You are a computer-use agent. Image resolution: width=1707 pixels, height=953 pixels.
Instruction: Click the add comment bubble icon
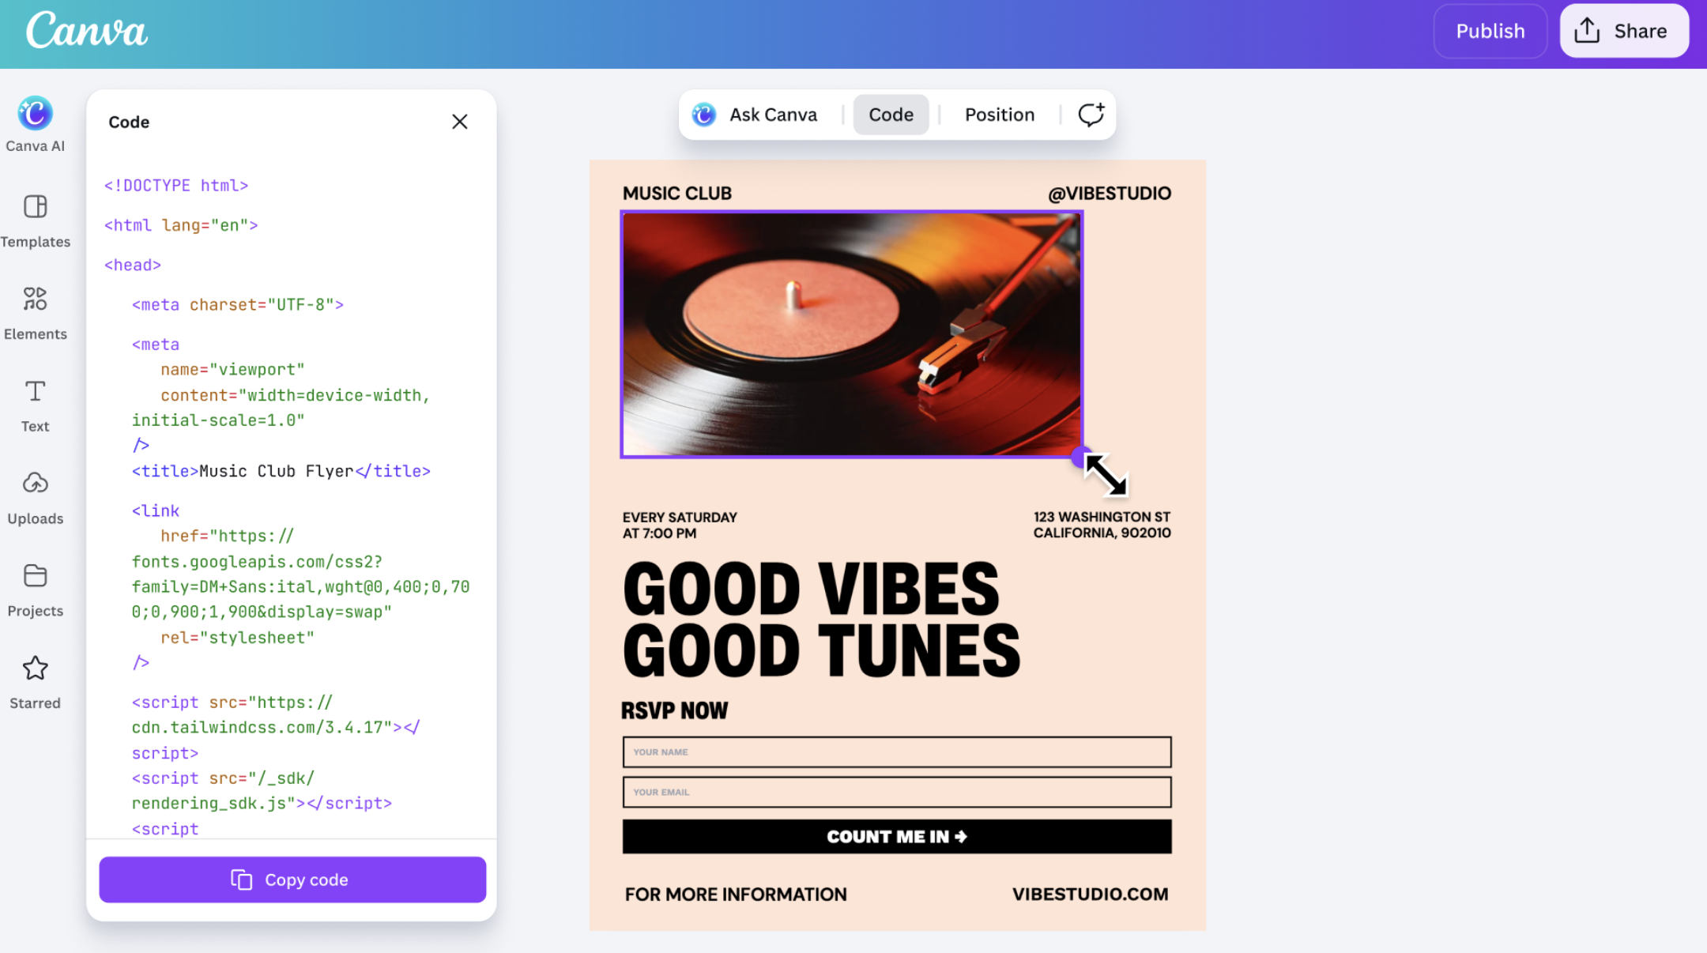click(1091, 115)
